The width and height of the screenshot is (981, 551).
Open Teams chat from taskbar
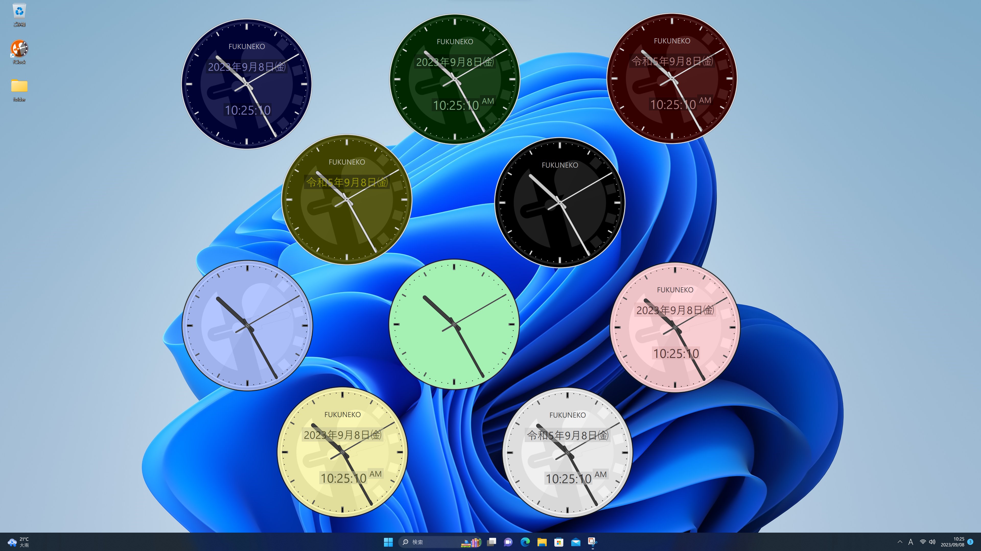coord(508,542)
